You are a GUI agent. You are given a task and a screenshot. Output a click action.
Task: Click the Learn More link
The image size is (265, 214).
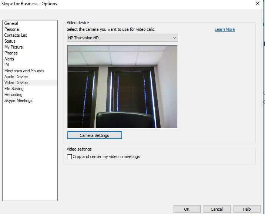pos(225,29)
